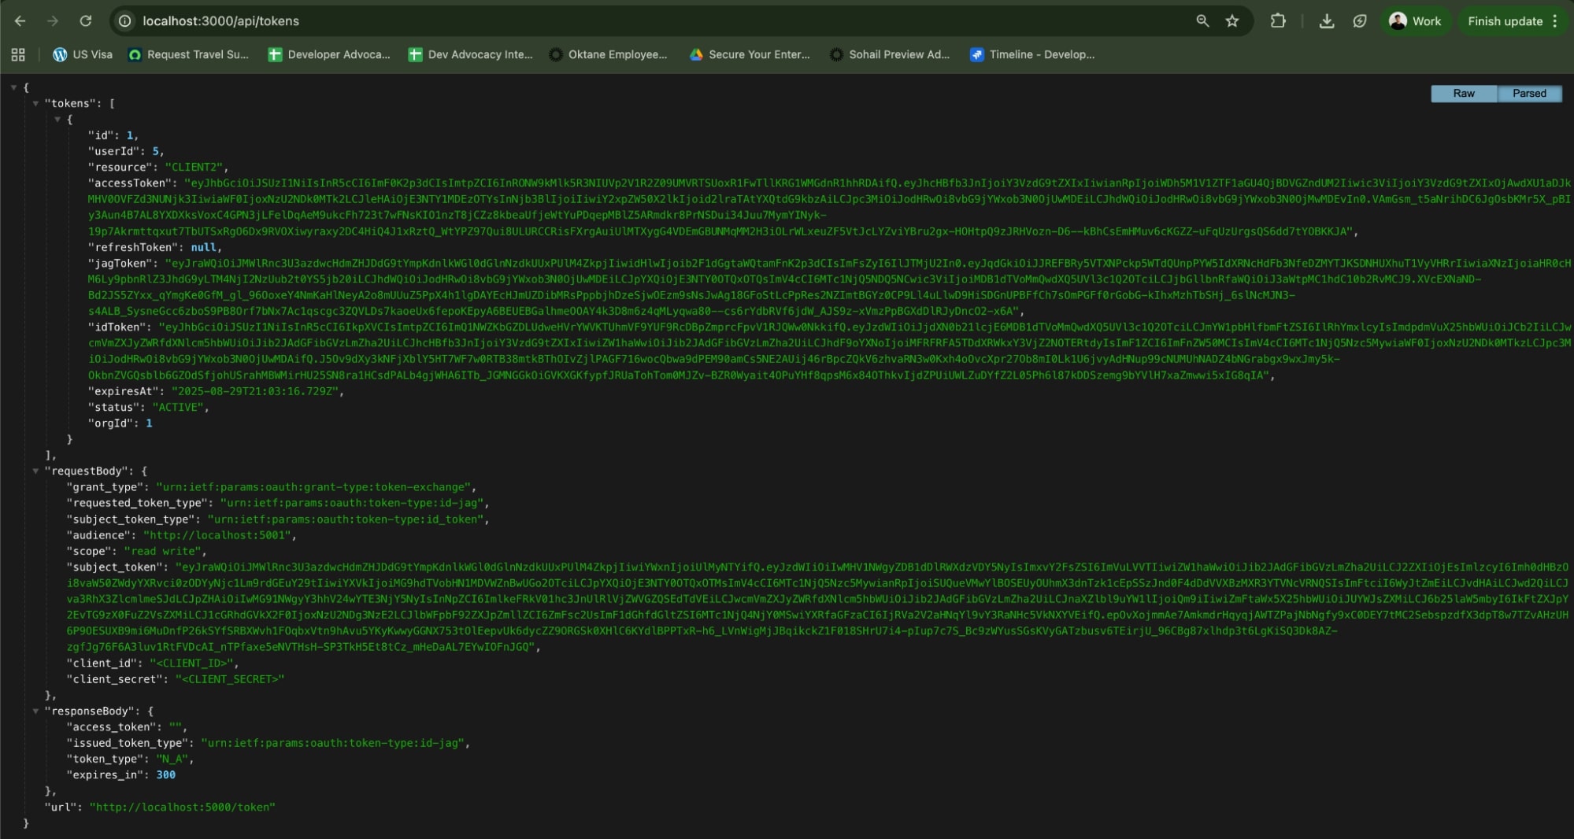Open the Oktane Employee bookmark
1574x839 pixels.
610,54
